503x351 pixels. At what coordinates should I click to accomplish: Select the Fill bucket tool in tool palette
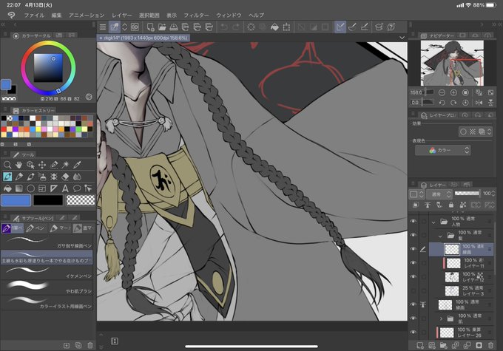click(7, 188)
